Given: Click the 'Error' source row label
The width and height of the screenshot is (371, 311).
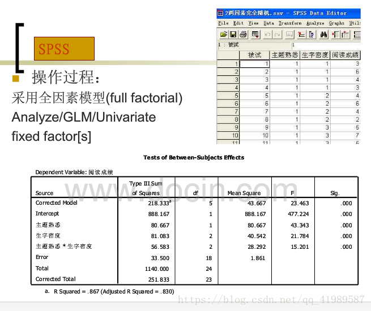Looking at the screenshot, I should point(42,257).
